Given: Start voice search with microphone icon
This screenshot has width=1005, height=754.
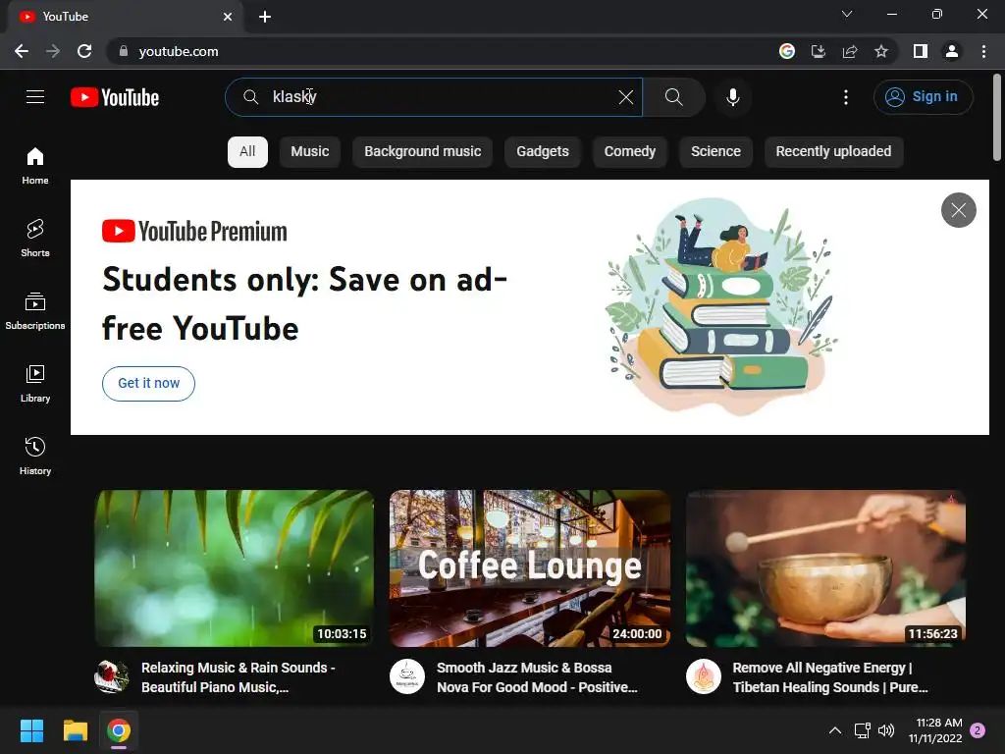Looking at the screenshot, I should click(x=732, y=97).
